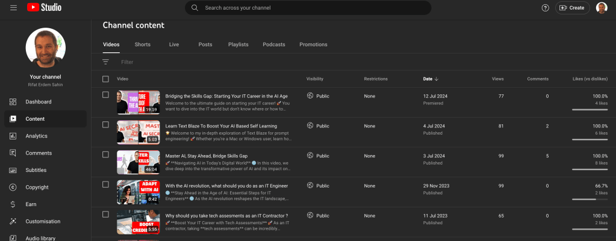Click the filter lines icon
The width and height of the screenshot is (616, 241).
[x=105, y=62]
